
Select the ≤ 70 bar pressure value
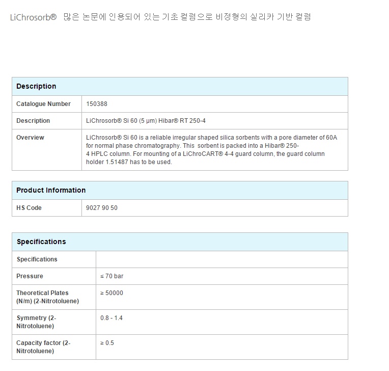112,276
